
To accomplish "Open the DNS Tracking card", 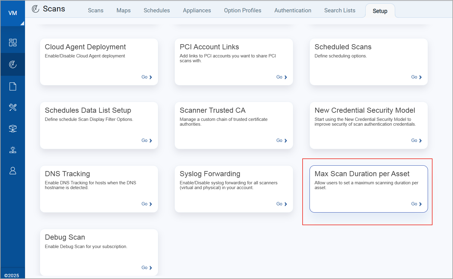I will (x=99, y=189).
